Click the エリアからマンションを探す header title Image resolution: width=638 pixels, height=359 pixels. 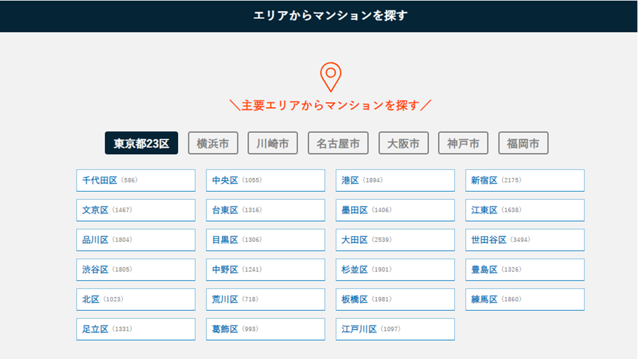click(x=331, y=16)
